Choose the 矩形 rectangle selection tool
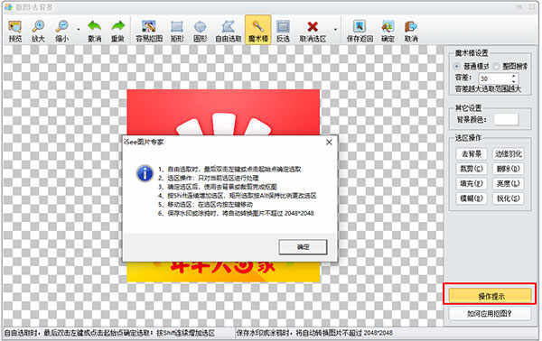 click(177, 31)
